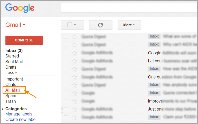Tick the checkbox of the first email
This screenshot has width=198, height=124.
66,37
